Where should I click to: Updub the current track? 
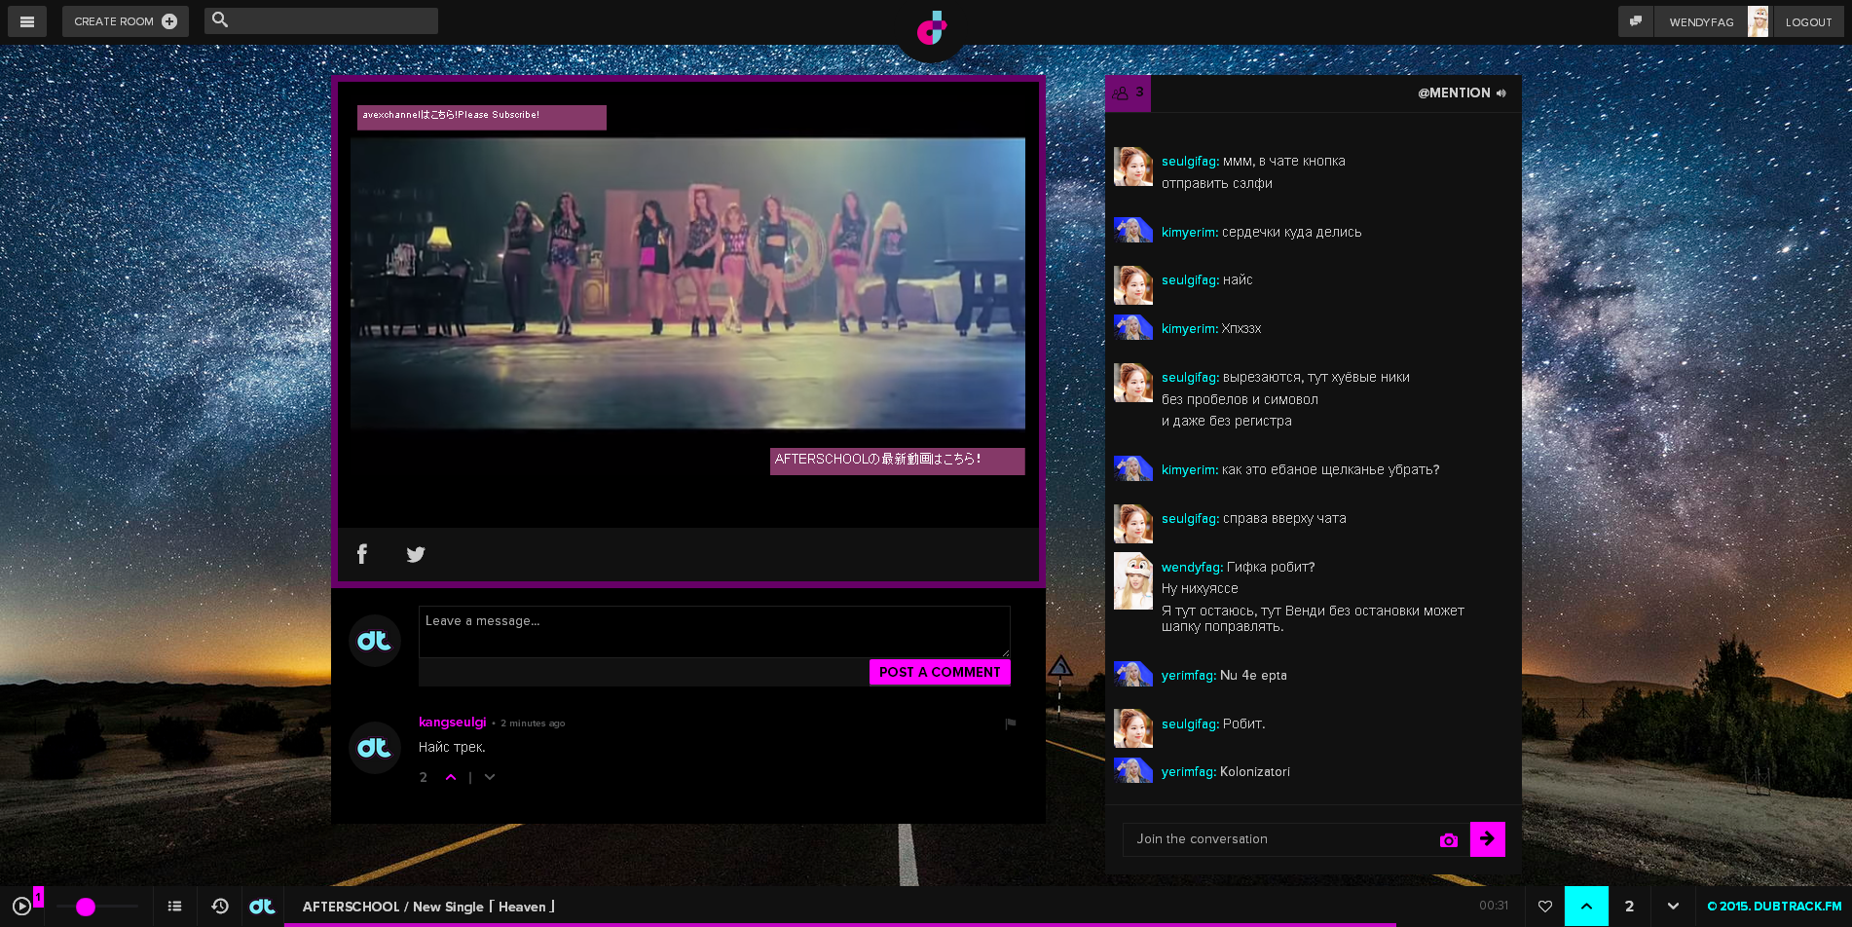tap(1586, 907)
